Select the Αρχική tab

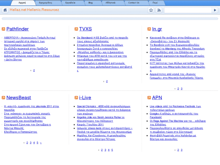click(x=22, y=3)
